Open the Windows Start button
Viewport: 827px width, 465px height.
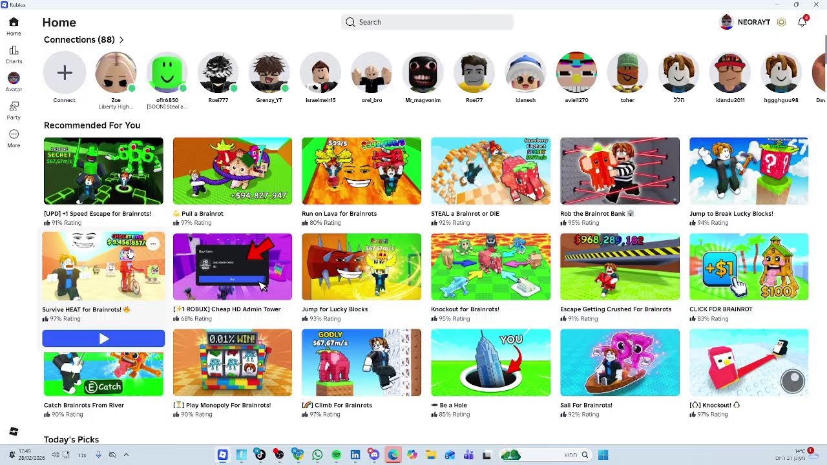(603, 455)
